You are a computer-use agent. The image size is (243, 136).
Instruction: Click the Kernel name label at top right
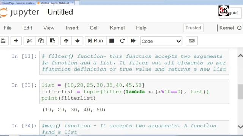227,28
